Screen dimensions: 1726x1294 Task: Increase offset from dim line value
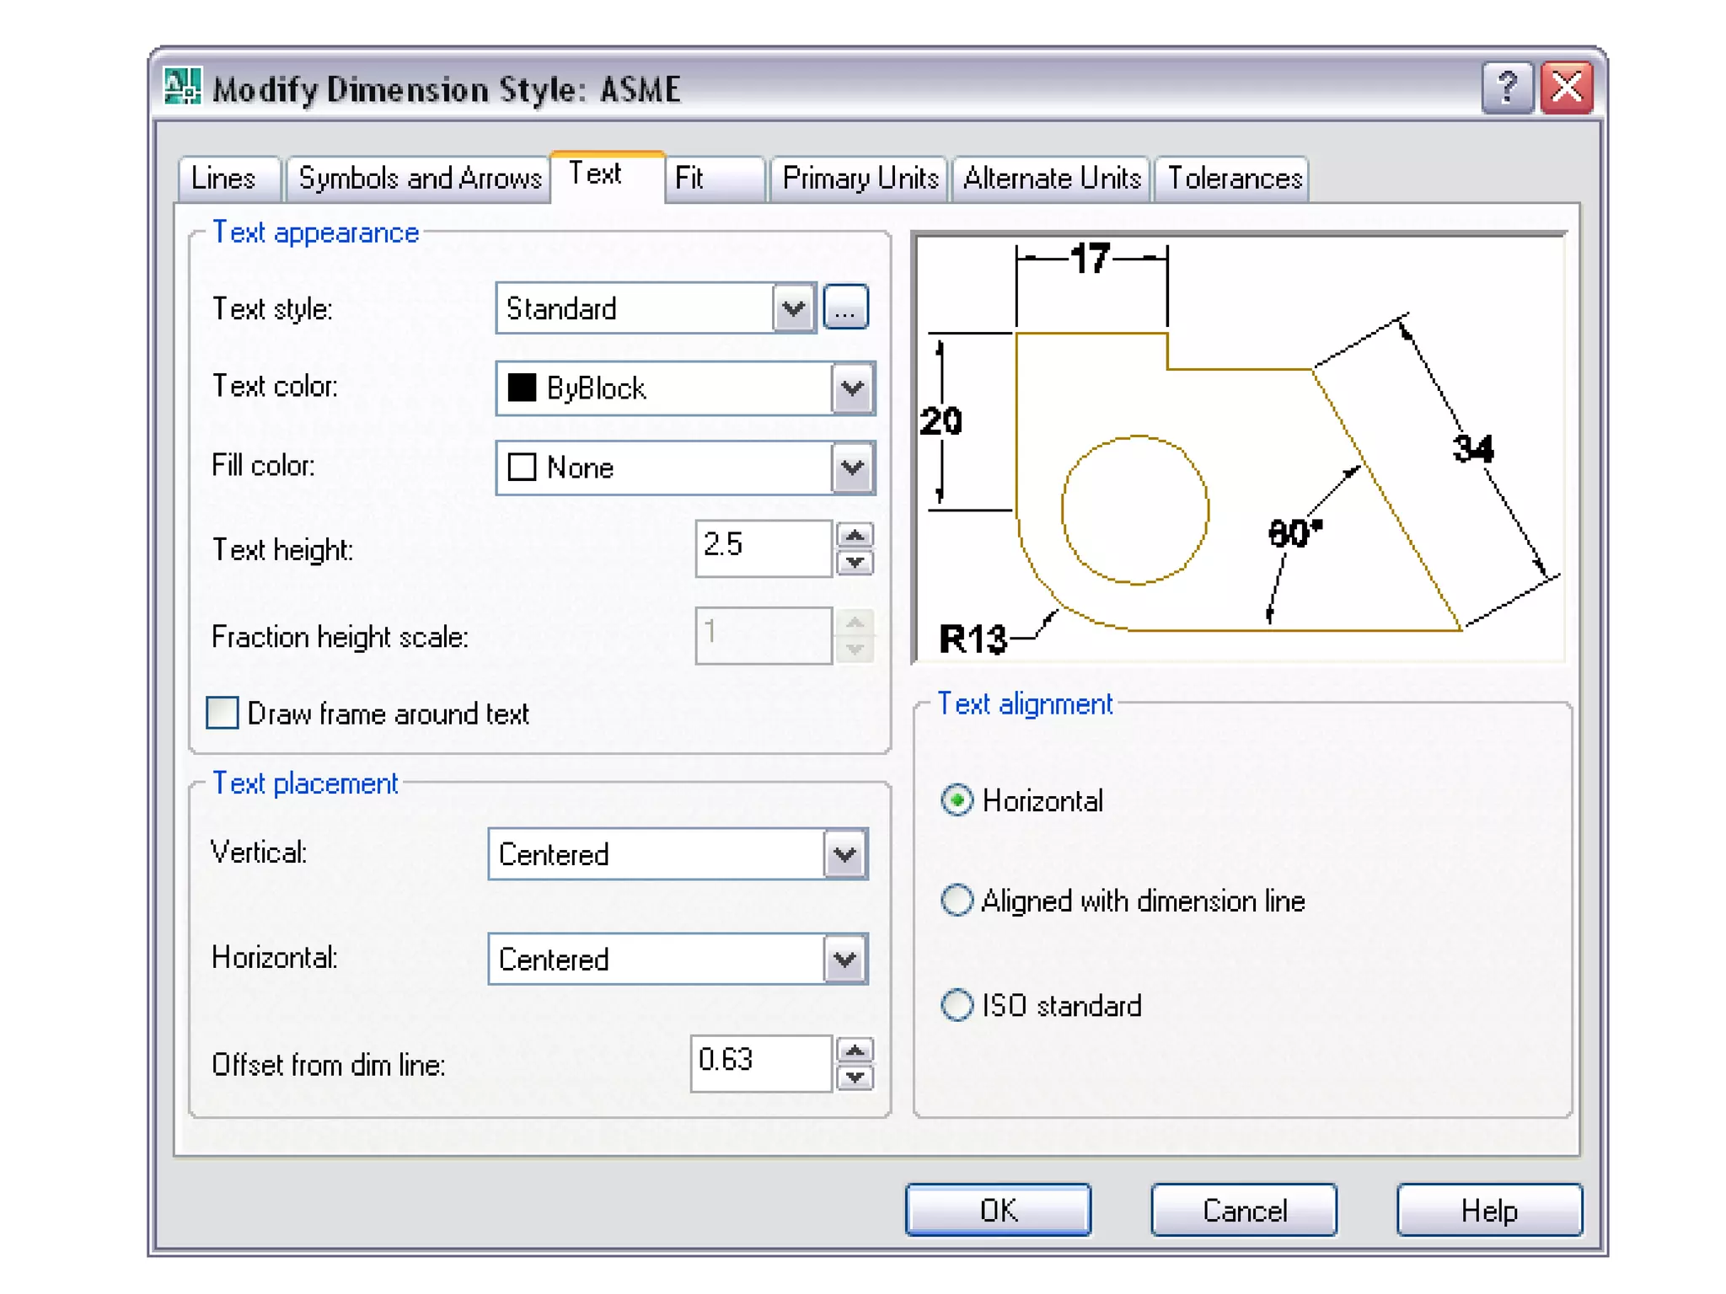pyautogui.click(x=855, y=1051)
